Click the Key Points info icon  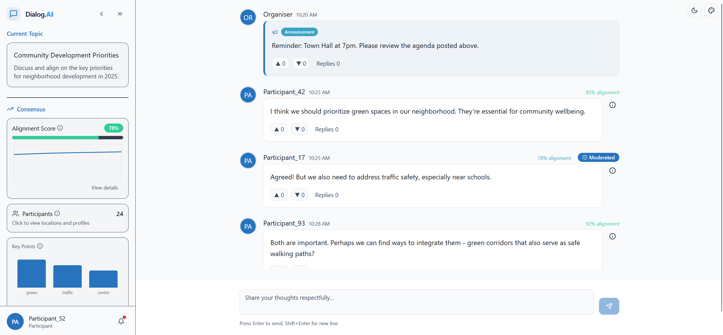(40, 246)
